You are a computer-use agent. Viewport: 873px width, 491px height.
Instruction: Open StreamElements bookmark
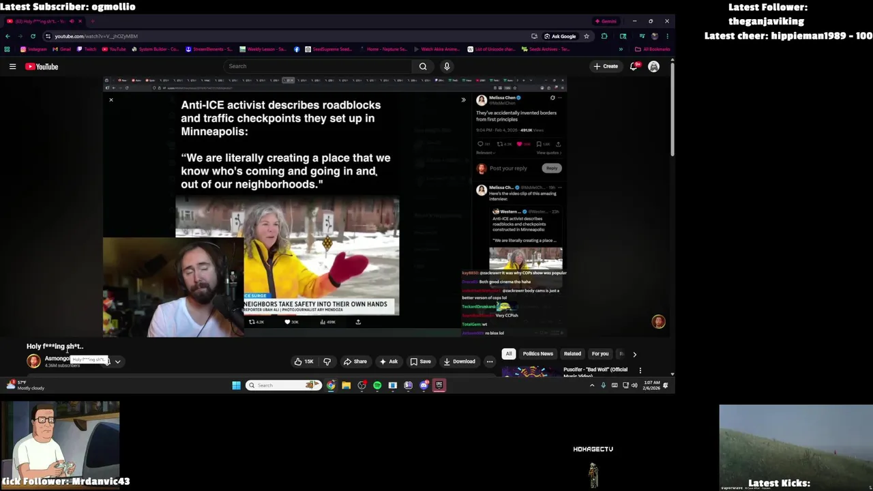[x=209, y=49]
